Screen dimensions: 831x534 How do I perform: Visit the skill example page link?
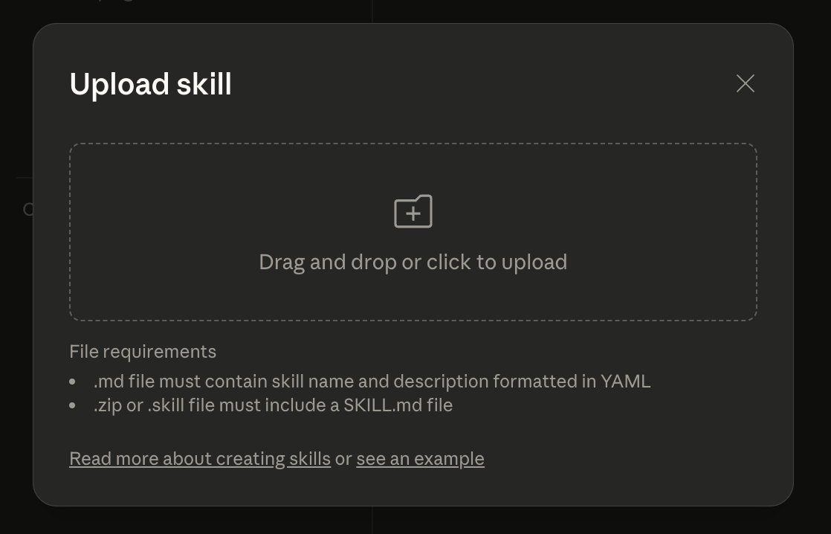coord(420,458)
